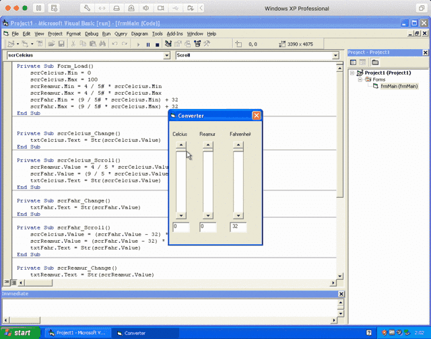
Task: Click the Paste clipboard icon
Action: 93,44
